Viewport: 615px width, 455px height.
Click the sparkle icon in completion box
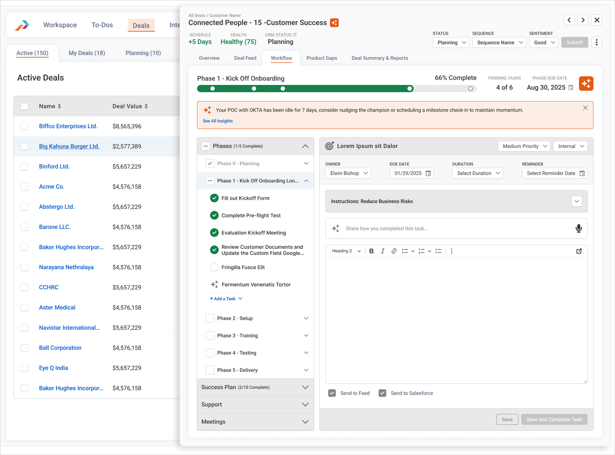pyautogui.click(x=336, y=229)
